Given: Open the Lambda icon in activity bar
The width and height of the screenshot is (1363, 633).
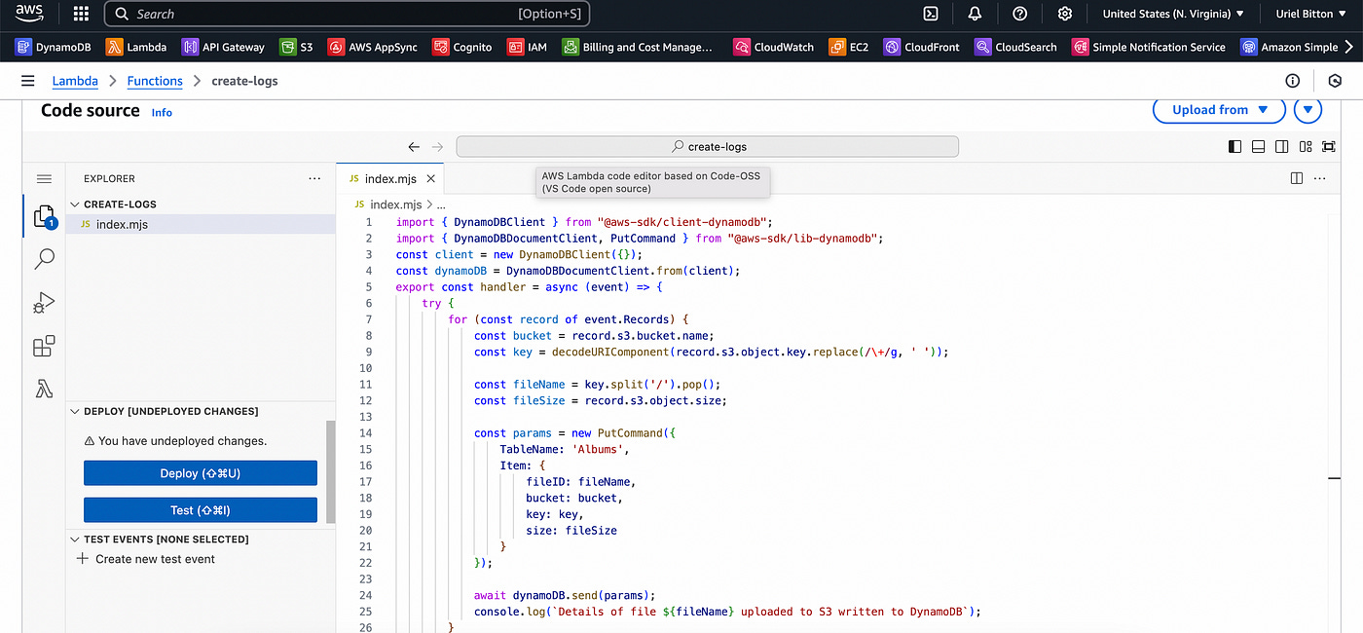Looking at the screenshot, I should tap(44, 390).
